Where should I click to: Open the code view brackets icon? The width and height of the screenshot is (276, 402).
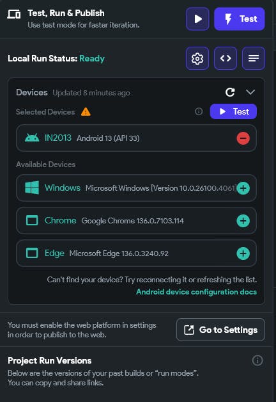point(226,58)
